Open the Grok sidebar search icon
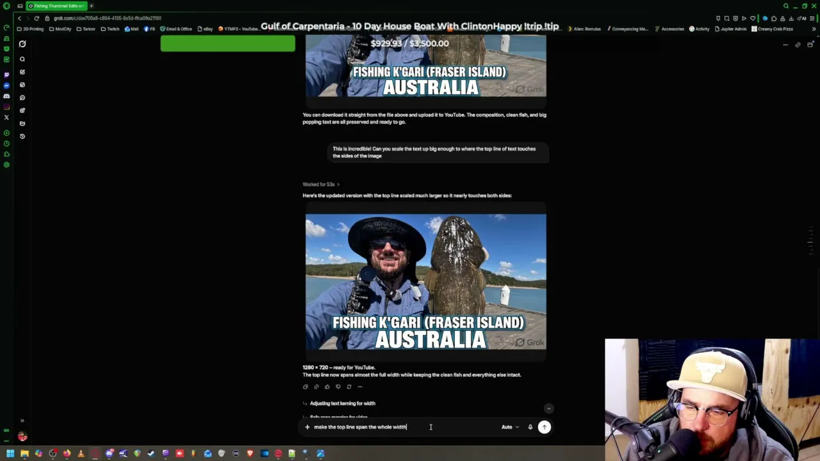 point(22,59)
